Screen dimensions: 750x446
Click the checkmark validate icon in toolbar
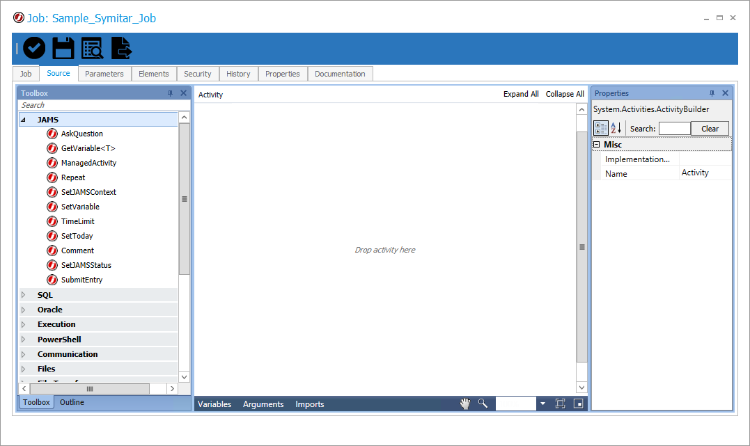coord(34,48)
